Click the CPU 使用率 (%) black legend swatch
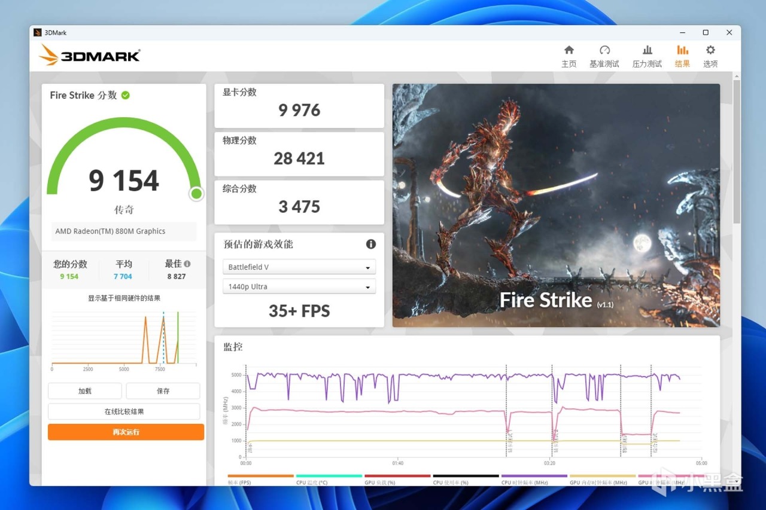The width and height of the screenshot is (766, 510). [x=466, y=476]
